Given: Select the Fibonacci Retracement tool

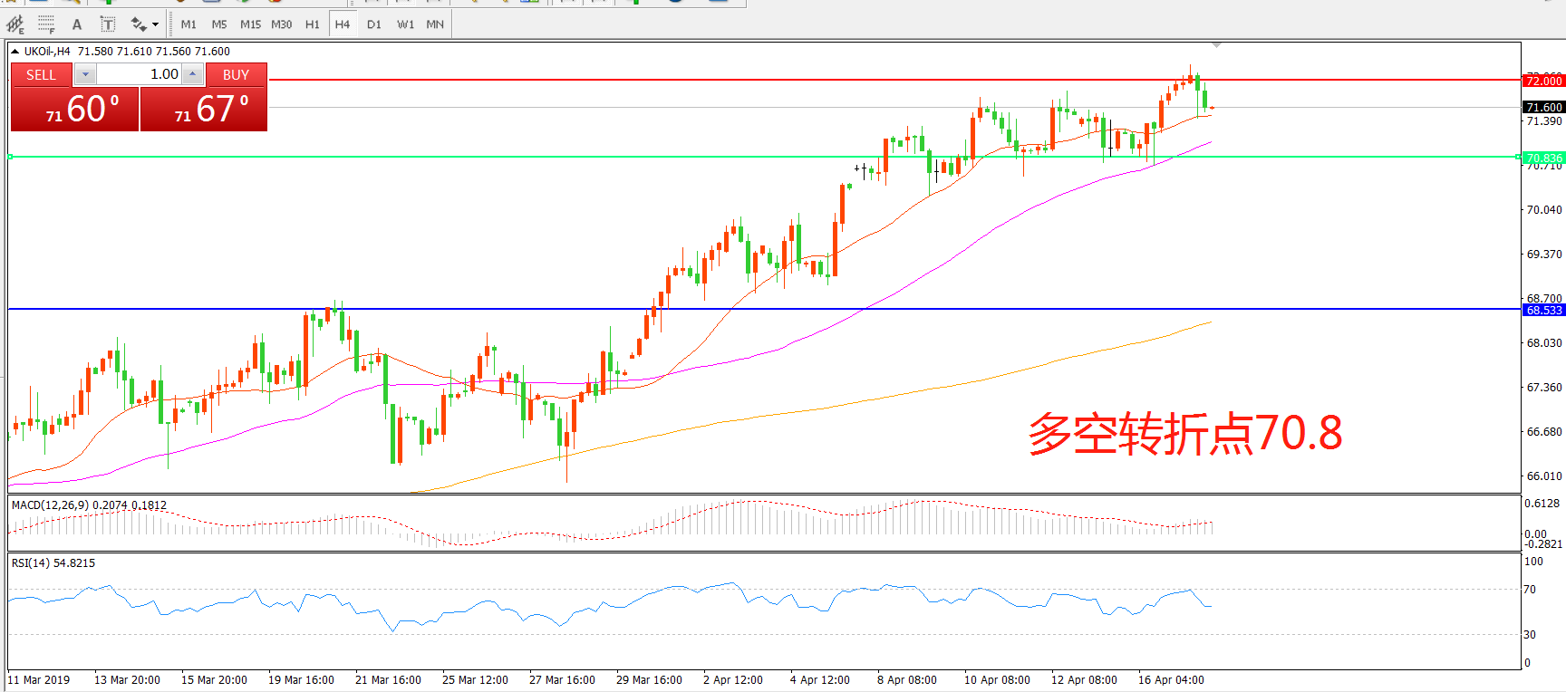Looking at the screenshot, I should pyautogui.click(x=46, y=24).
